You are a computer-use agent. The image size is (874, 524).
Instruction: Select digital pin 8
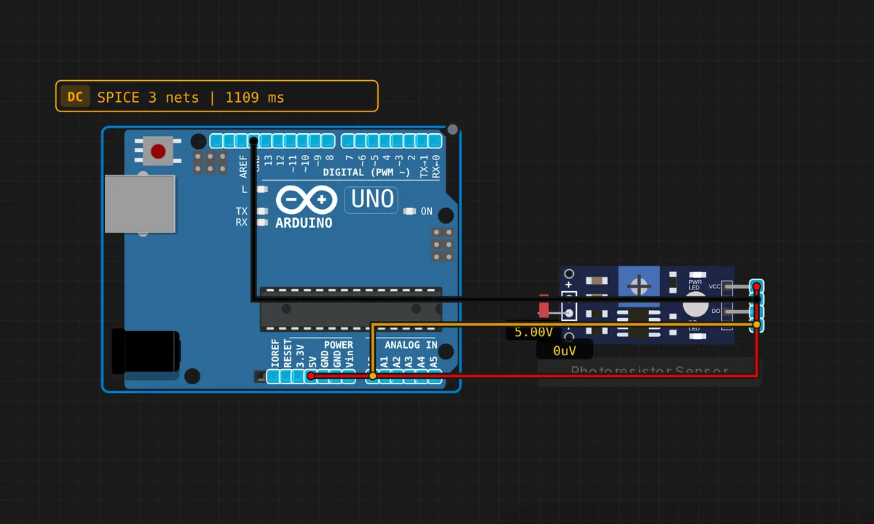pos(327,141)
